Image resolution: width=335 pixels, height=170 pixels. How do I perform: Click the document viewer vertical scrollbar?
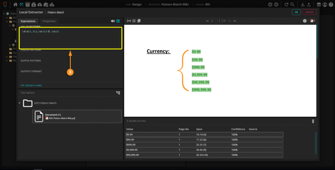click(317, 42)
